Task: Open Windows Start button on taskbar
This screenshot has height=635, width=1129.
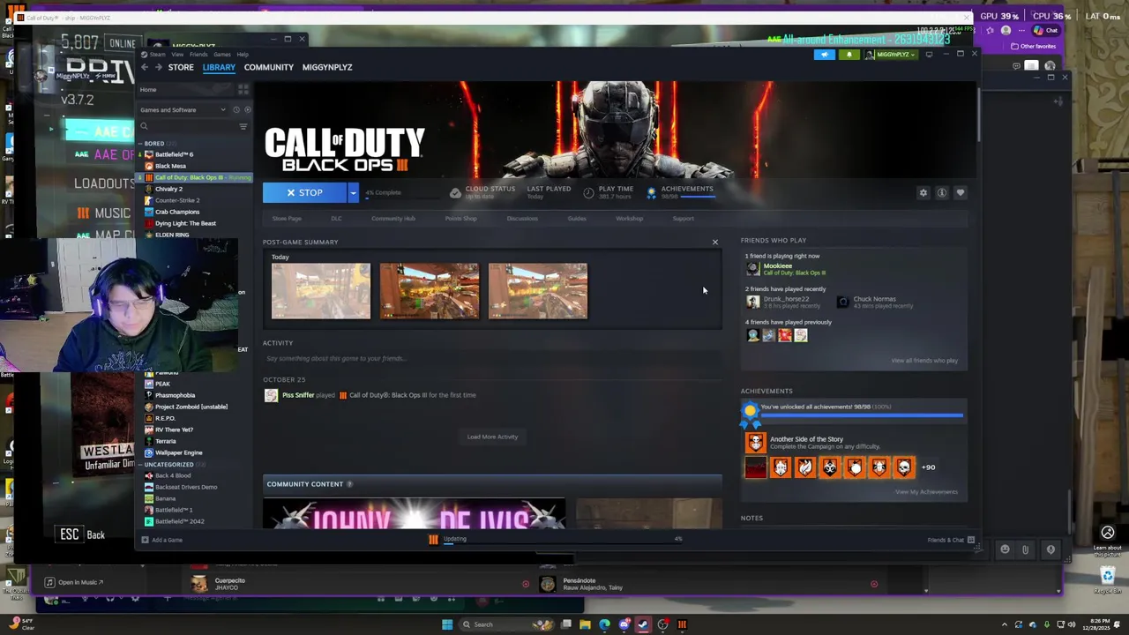Action: (x=447, y=624)
